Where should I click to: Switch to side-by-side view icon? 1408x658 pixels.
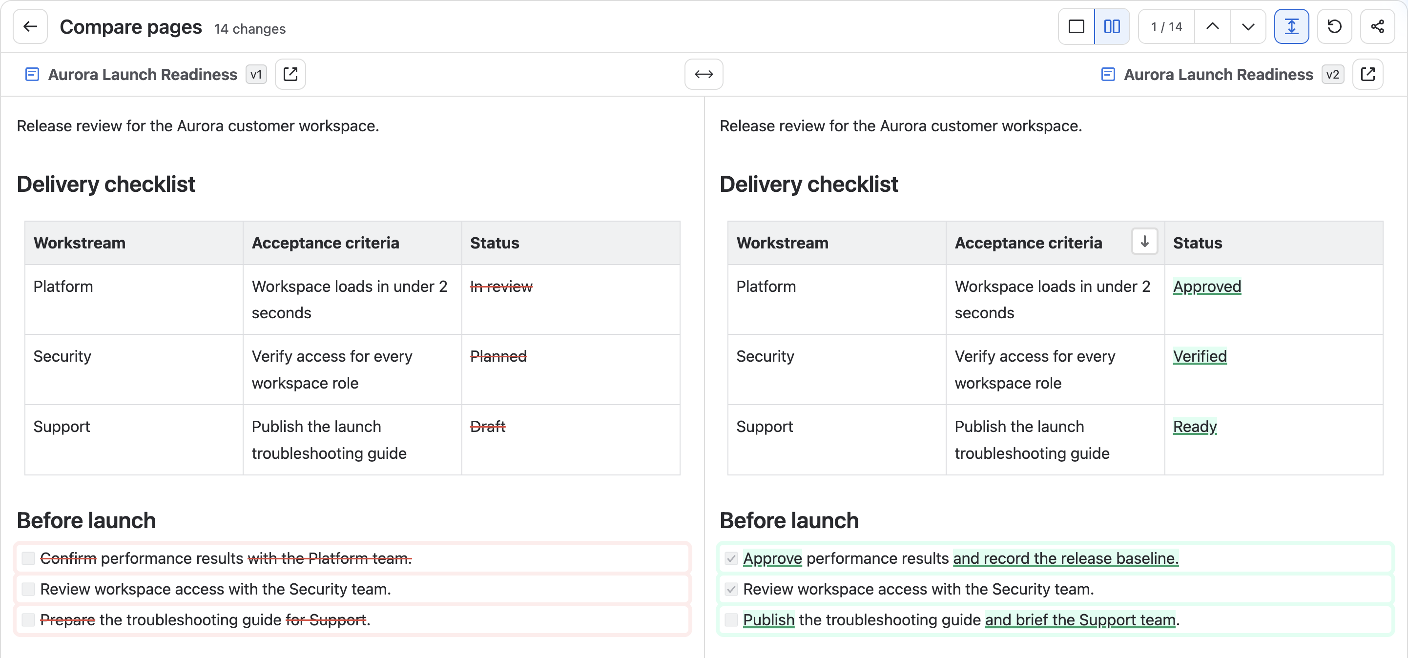(x=1112, y=26)
